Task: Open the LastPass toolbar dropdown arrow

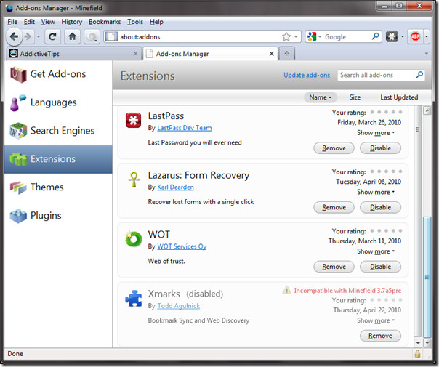Action: tap(403, 36)
